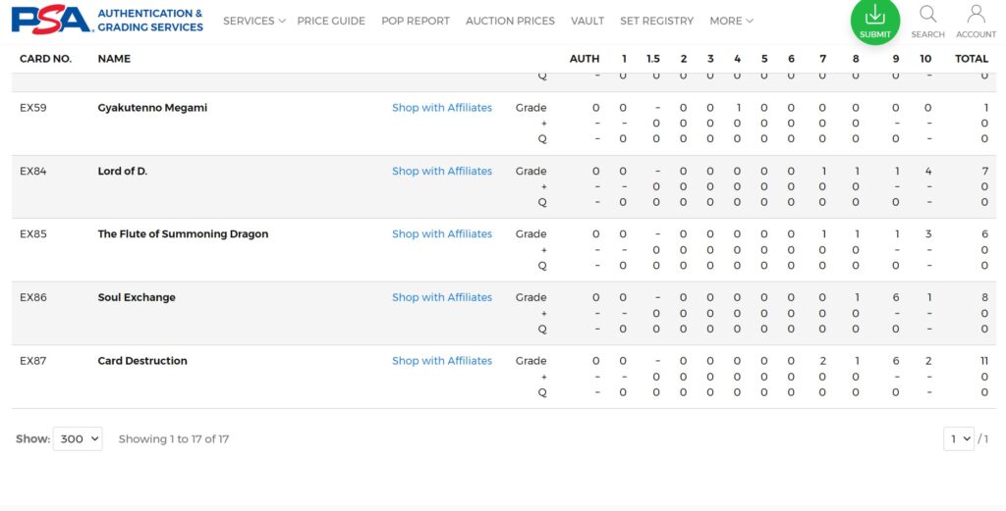The width and height of the screenshot is (1006, 511).
Task: Open the Show 300 rows dropdown
Action: click(78, 438)
